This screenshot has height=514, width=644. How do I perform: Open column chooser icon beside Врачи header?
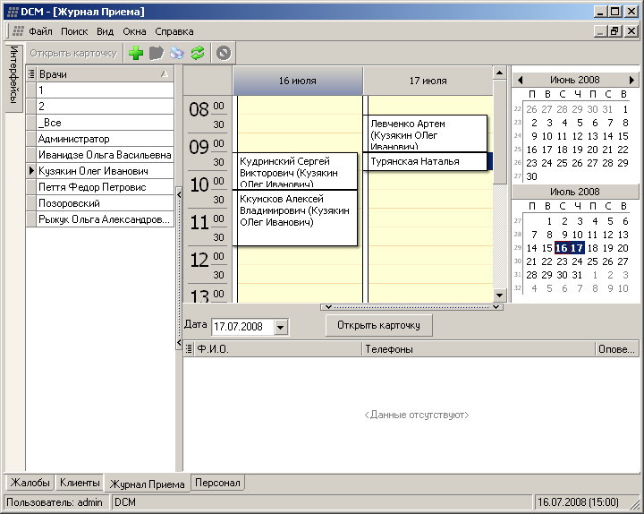tap(31, 74)
